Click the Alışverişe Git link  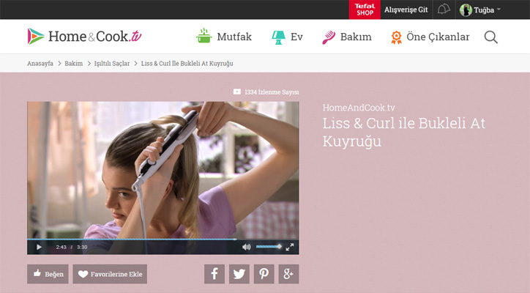click(406, 10)
